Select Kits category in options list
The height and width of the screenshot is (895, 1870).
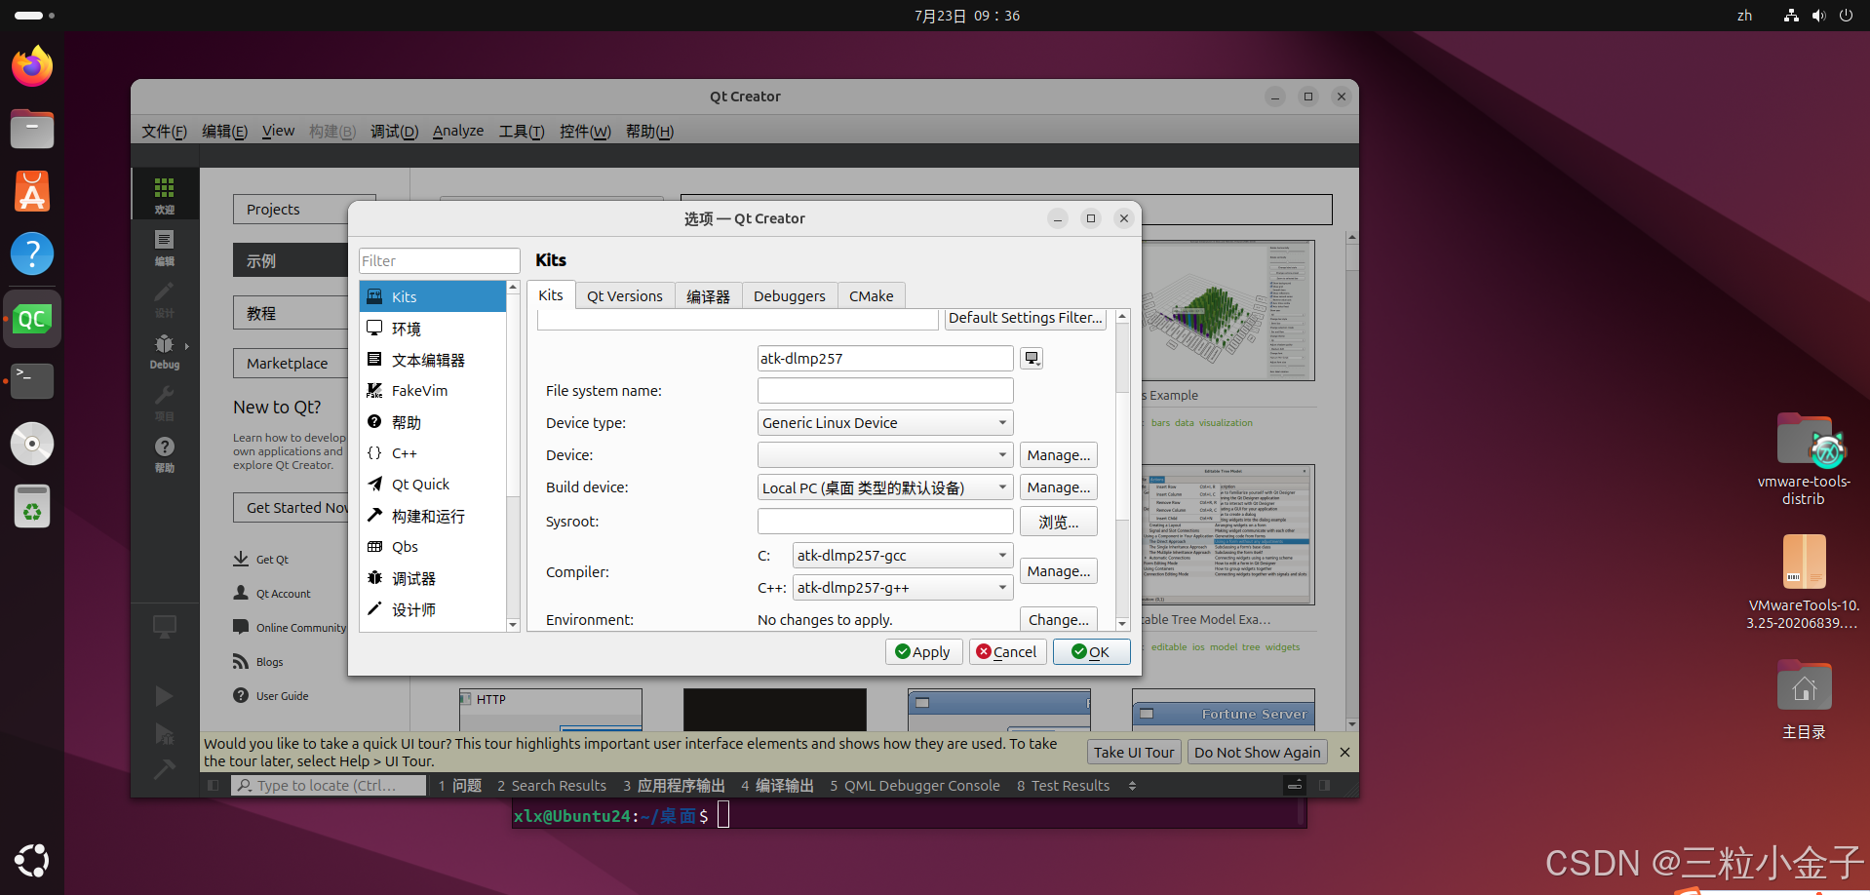pyautogui.click(x=433, y=296)
